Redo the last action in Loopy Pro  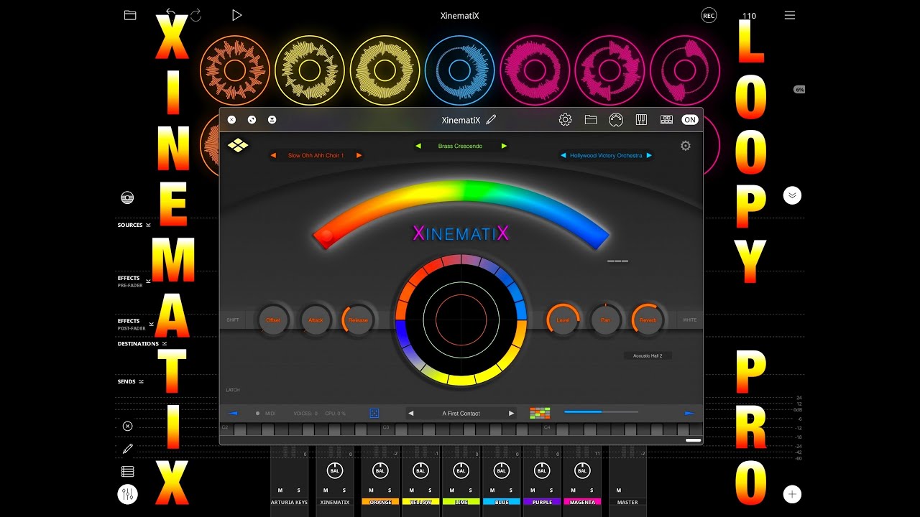click(195, 15)
